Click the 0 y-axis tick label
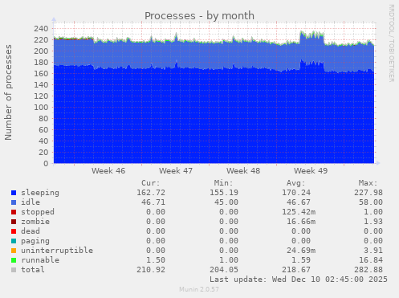The height and width of the screenshot is (298, 399). point(46,163)
